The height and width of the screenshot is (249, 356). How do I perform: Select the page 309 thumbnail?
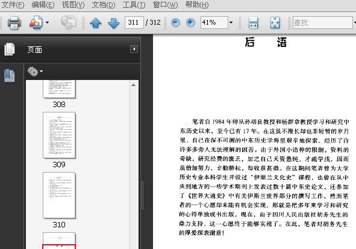pos(59,135)
